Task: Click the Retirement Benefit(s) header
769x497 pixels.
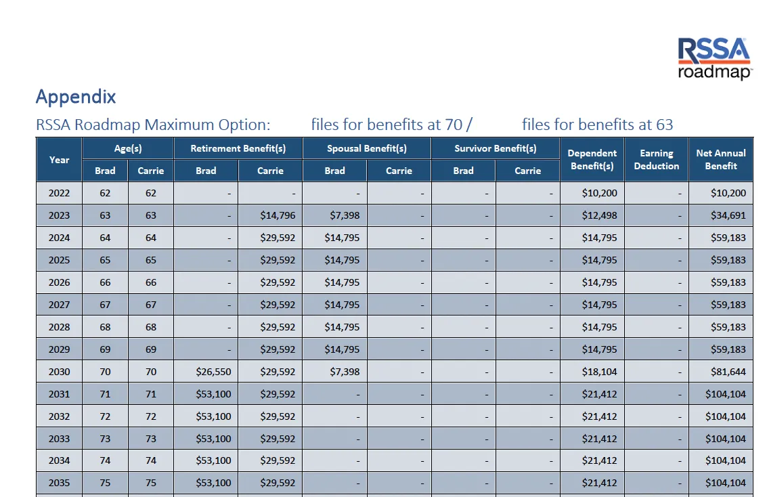Action: point(238,148)
